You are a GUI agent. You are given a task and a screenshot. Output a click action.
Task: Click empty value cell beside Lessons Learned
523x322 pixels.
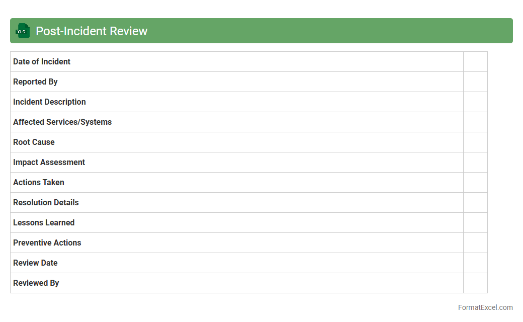(x=475, y=223)
